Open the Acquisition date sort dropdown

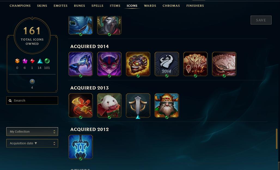click(32, 143)
